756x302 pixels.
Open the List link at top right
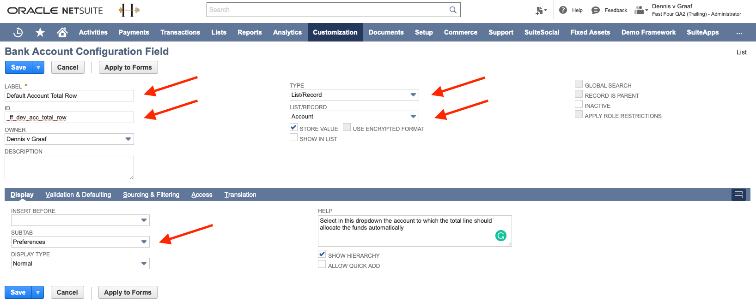click(741, 52)
